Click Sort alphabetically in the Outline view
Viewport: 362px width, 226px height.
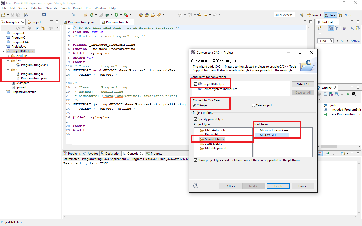330,94
